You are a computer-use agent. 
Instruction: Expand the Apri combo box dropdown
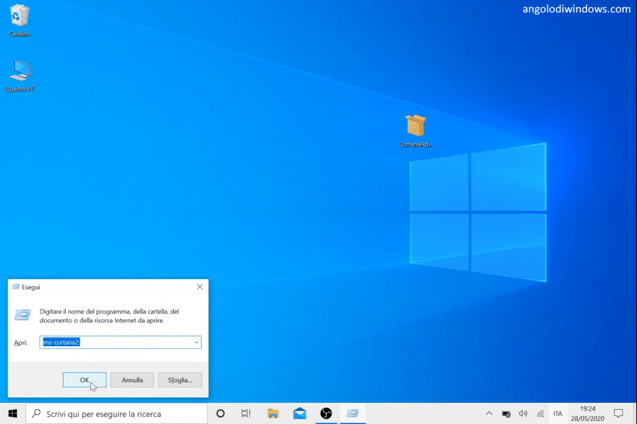(x=197, y=342)
